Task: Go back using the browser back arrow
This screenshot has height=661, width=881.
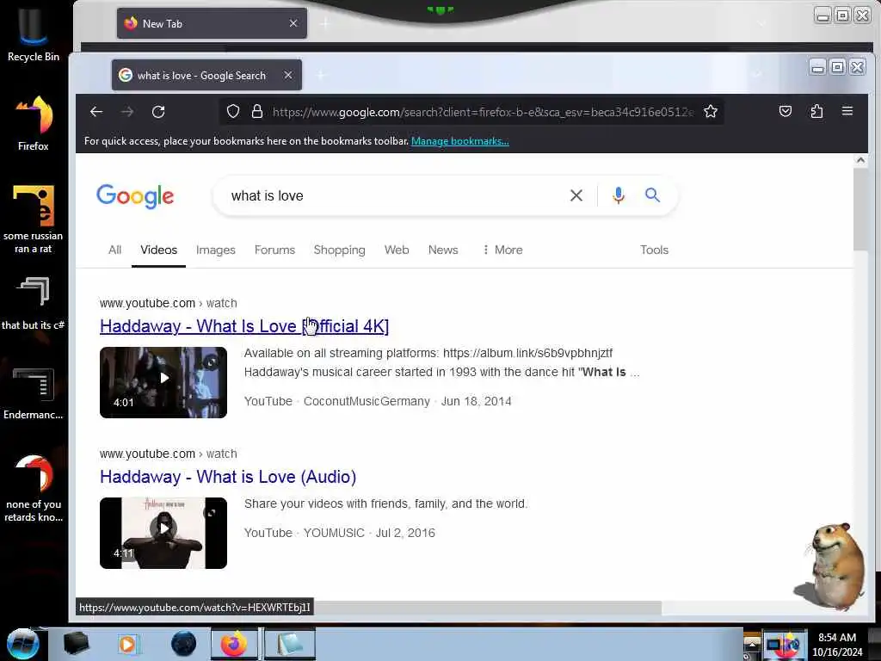Action: (x=96, y=112)
